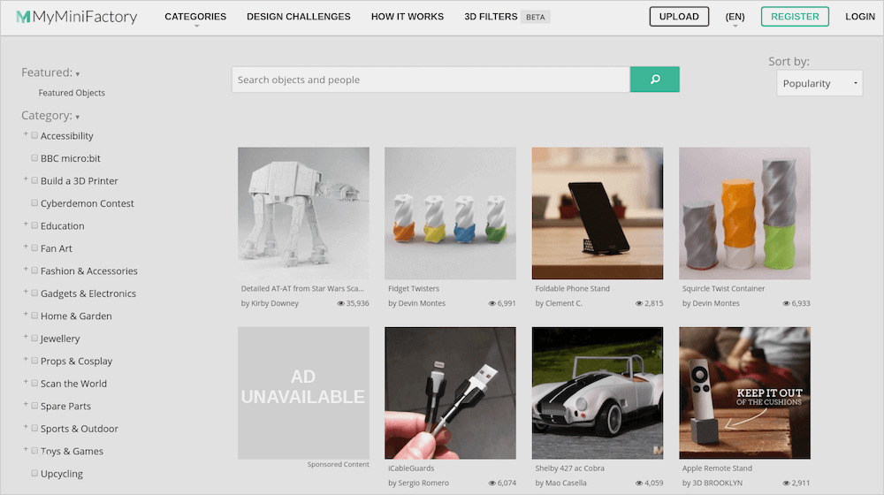Viewport: 884px width, 495px height.
Task: Go to DESIGN CHALLENGES
Action: pyautogui.click(x=298, y=17)
